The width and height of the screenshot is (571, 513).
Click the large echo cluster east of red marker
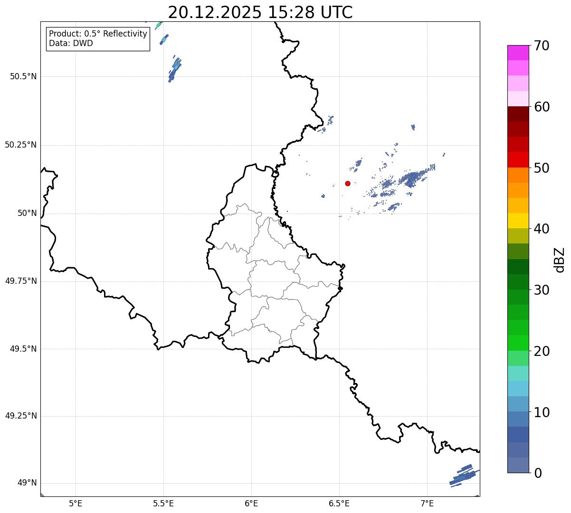tap(416, 175)
